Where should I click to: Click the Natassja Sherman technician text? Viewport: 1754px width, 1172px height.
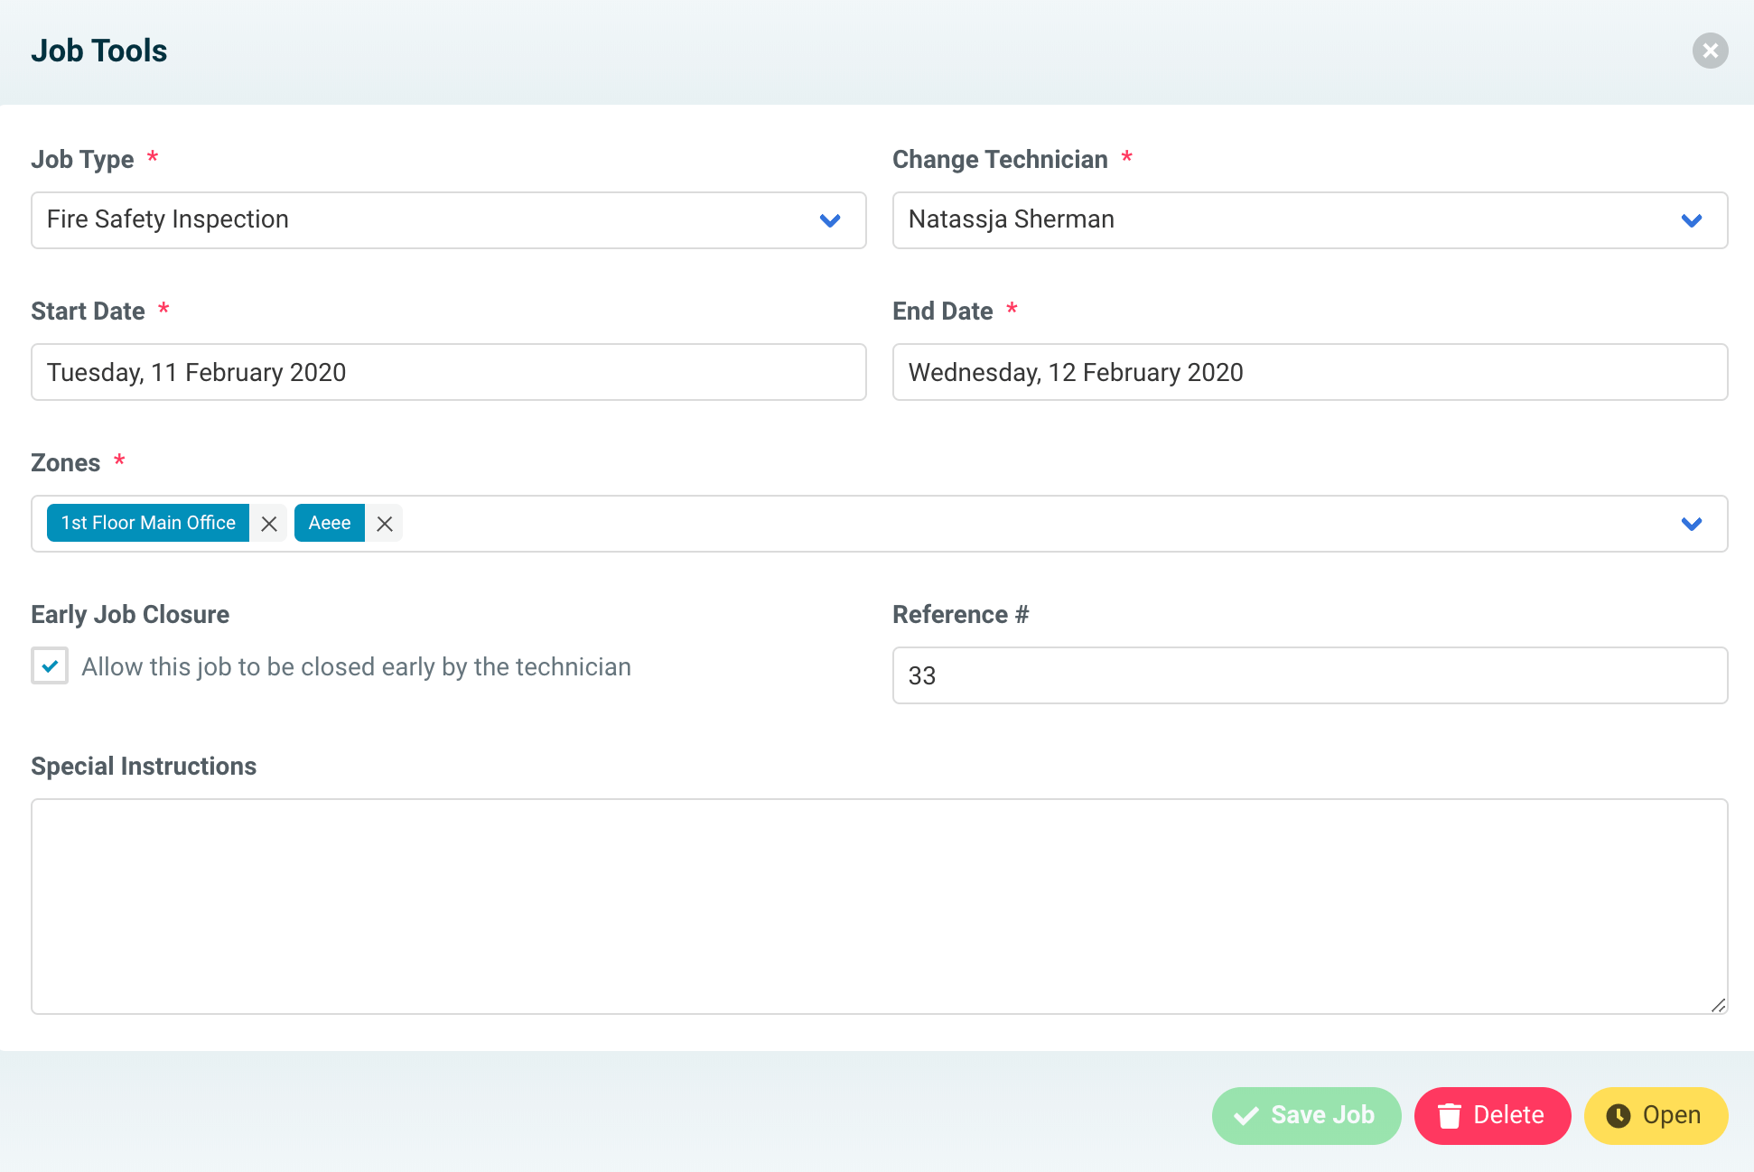click(1012, 219)
